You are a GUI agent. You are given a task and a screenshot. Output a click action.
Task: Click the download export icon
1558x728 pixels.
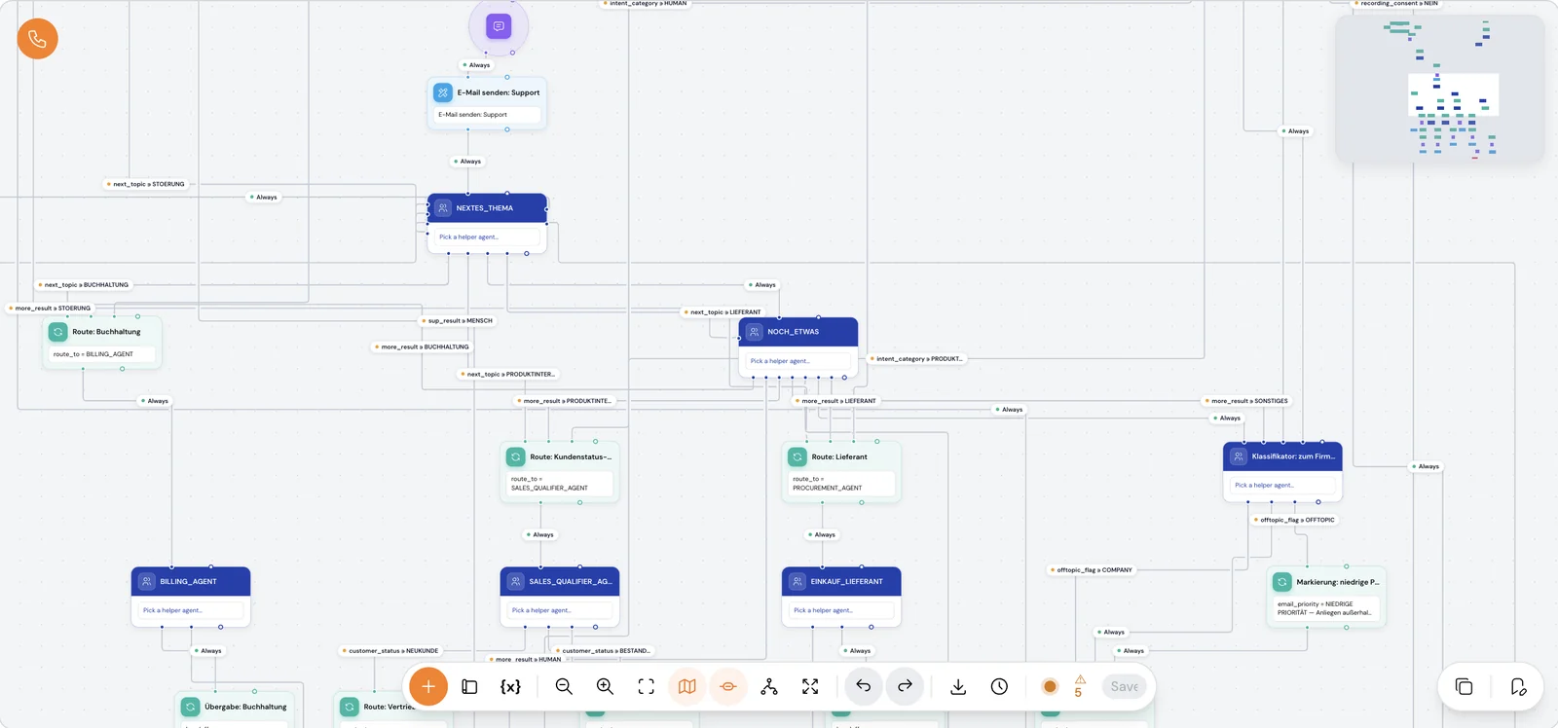click(x=958, y=686)
